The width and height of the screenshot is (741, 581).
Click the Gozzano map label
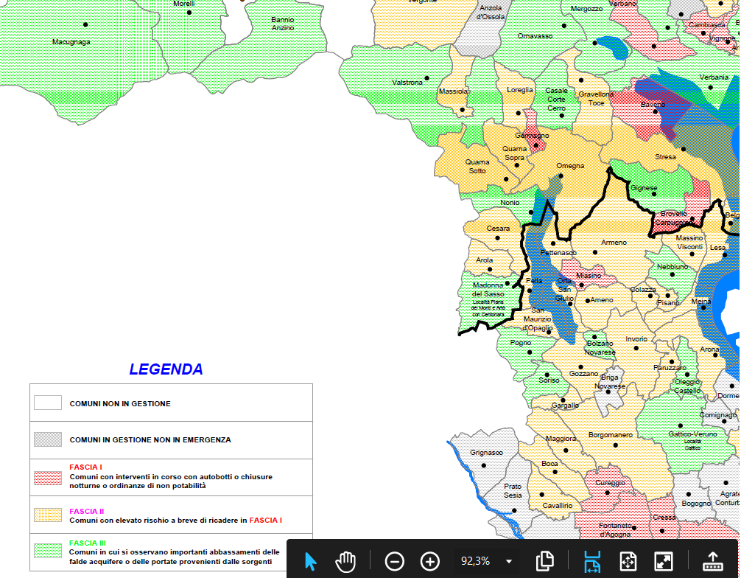coord(583,374)
